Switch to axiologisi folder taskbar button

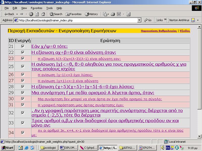pos(48,148)
